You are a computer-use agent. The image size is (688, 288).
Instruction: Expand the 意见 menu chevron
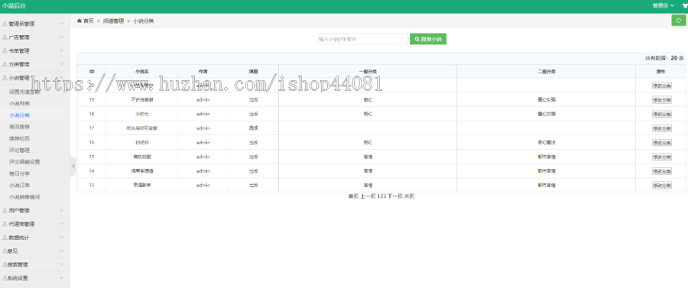tap(61, 251)
